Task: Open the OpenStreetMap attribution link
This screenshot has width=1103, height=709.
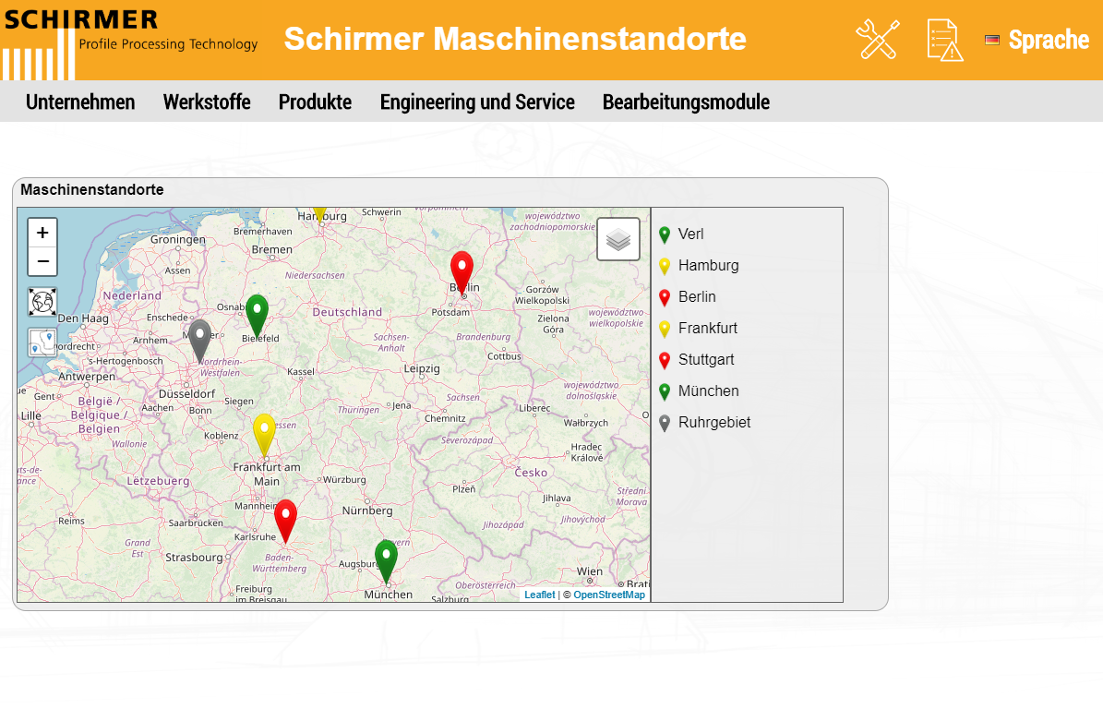Action: point(609,595)
